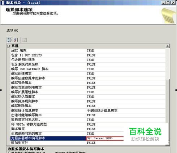Click the '选项(O)' label
The width and height of the screenshot is (177, 153).
point(12,31)
